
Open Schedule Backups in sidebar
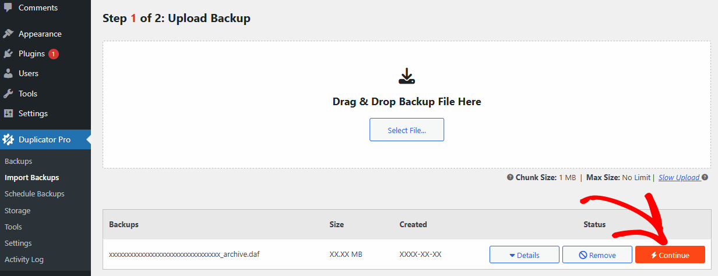pyautogui.click(x=34, y=193)
